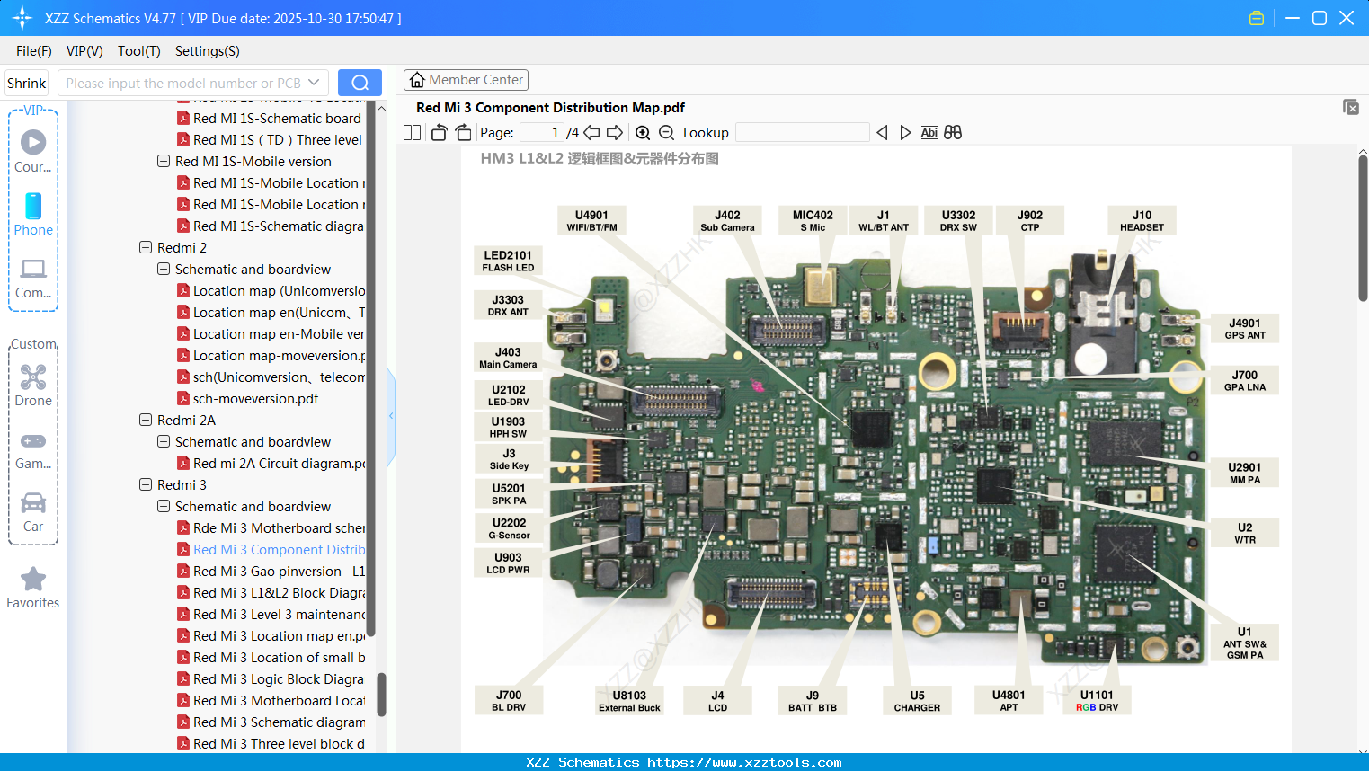Click the Shrink button
Screen dimensions: 1369x771
coord(27,83)
